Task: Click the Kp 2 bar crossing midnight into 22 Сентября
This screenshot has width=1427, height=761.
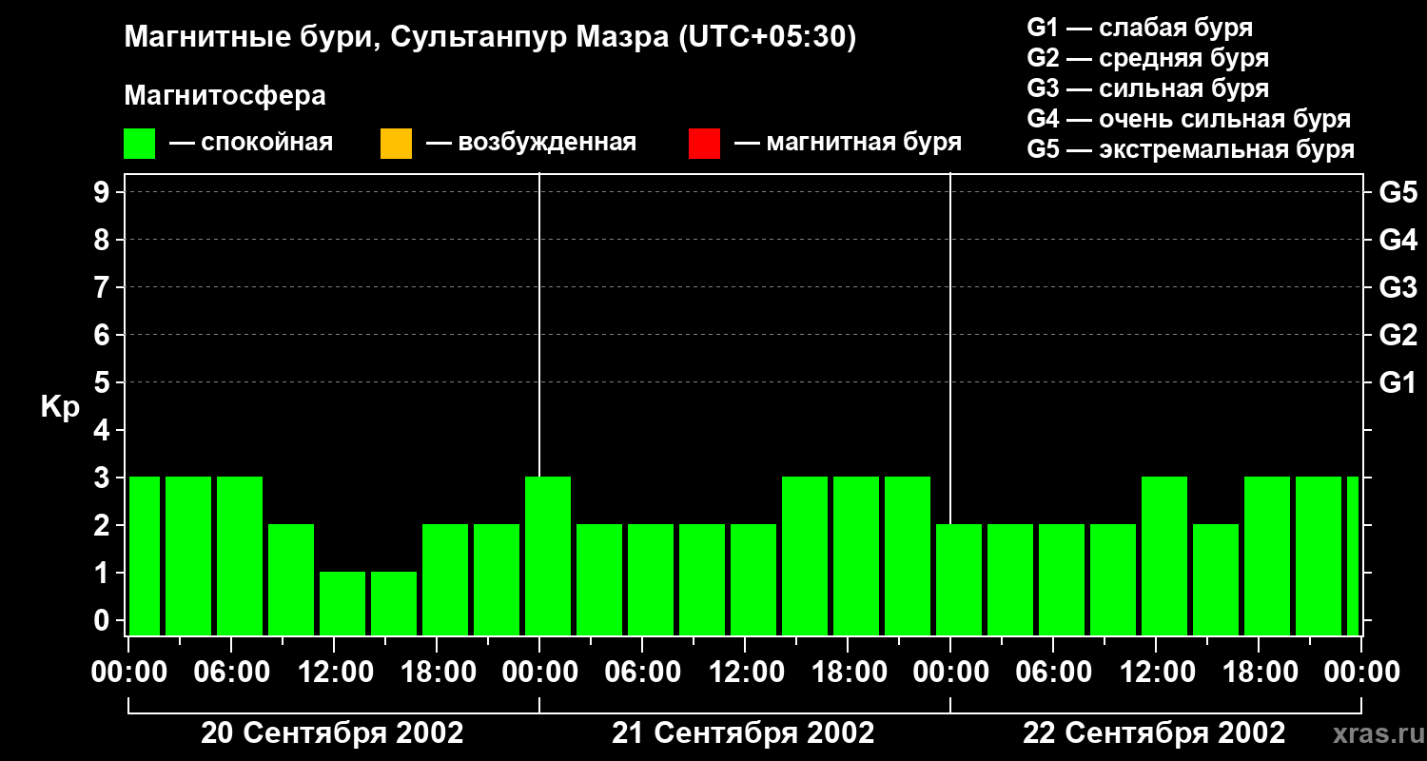Action: pos(959,579)
